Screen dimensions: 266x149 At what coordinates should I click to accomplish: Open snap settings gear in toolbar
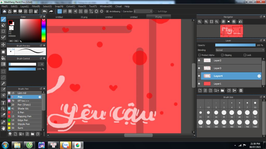[102, 11]
